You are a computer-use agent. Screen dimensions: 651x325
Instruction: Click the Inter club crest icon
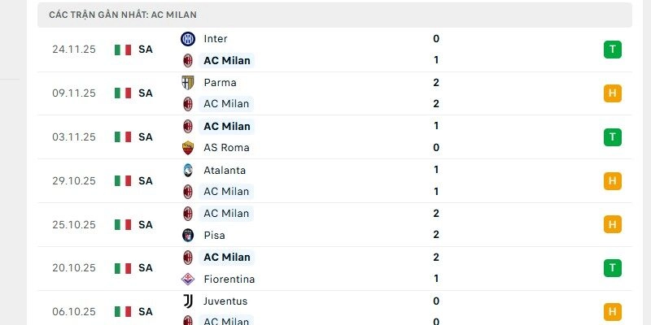pyautogui.click(x=188, y=39)
